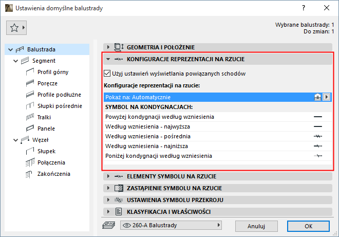Collapse Konfiguracje reprezentacji na rzucie panel
339x237 pixels.
pyautogui.click(x=108, y=59)
